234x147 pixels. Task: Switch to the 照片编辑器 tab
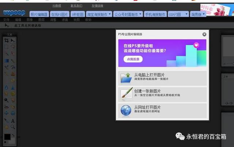pyautogui.click(x=39, y=14)
